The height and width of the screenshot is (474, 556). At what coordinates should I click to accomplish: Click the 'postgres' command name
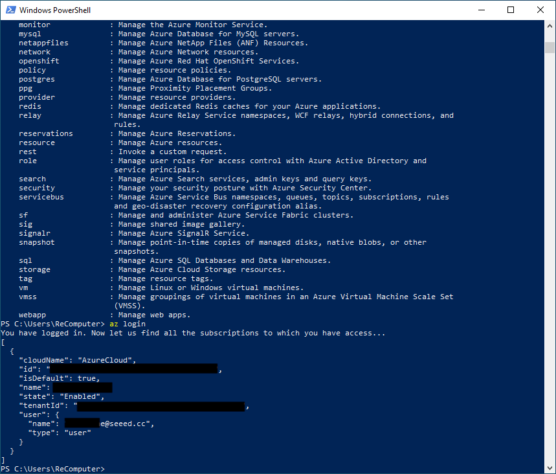37,79
